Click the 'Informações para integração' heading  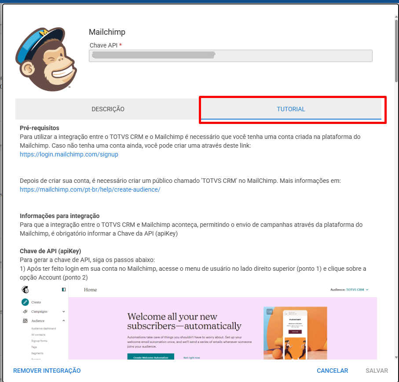(59, 216)
